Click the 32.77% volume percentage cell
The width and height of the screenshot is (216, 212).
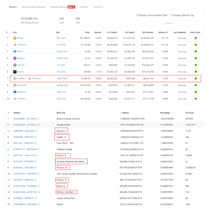(165, 38)
